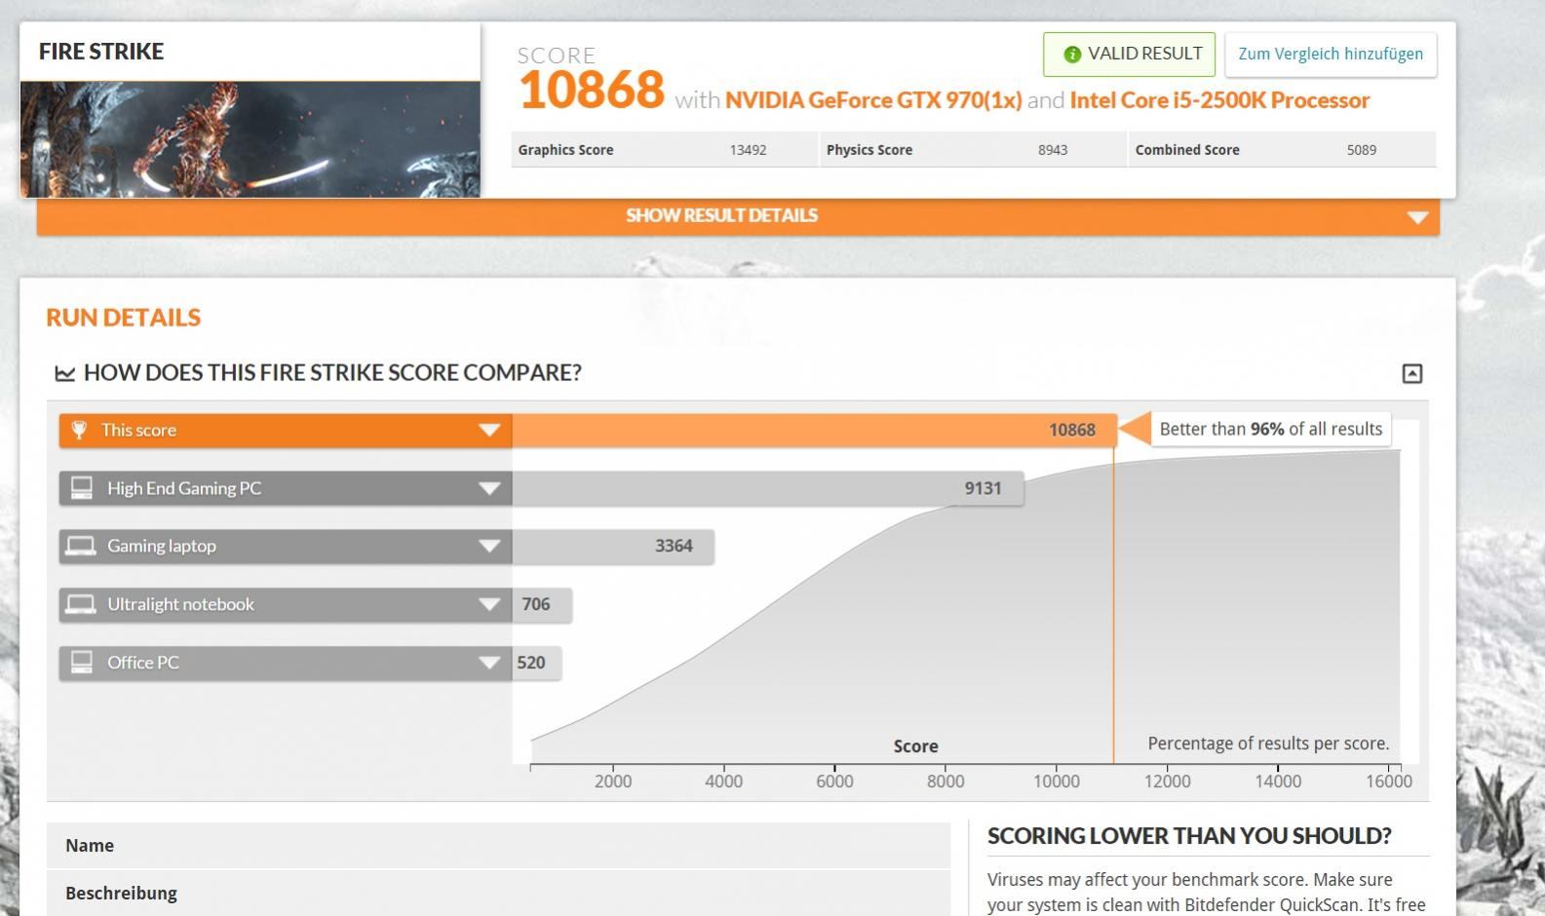Click Zum Vergleich hinzufügen button
The height and width of the screenshot is (916, 1545).
tap(1331, 55)
